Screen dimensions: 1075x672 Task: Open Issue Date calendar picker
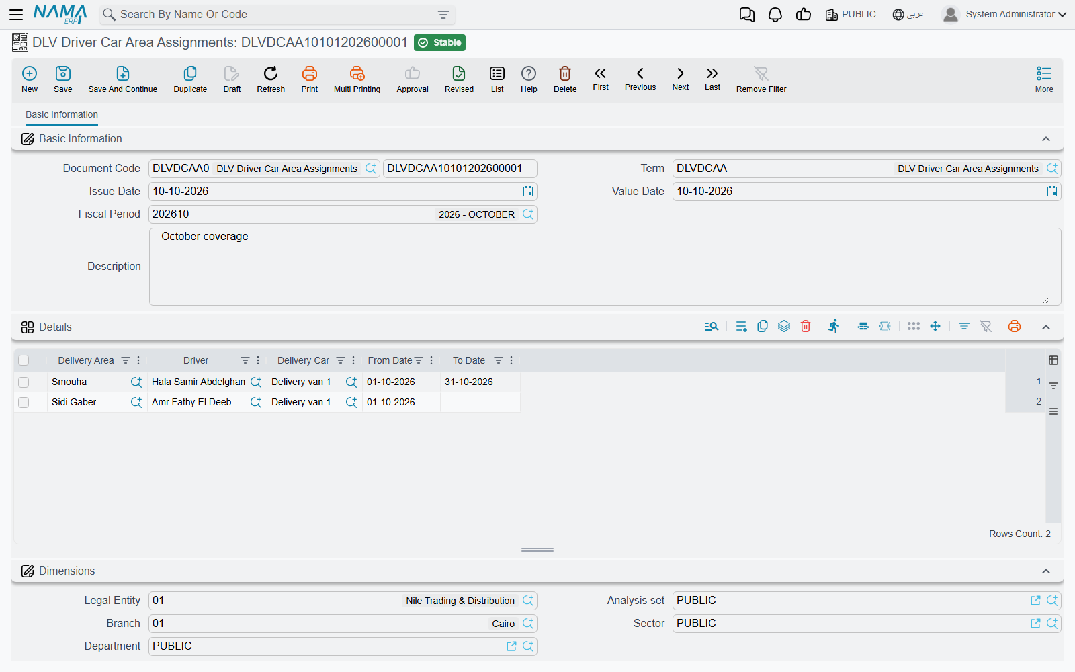[528, 192]
